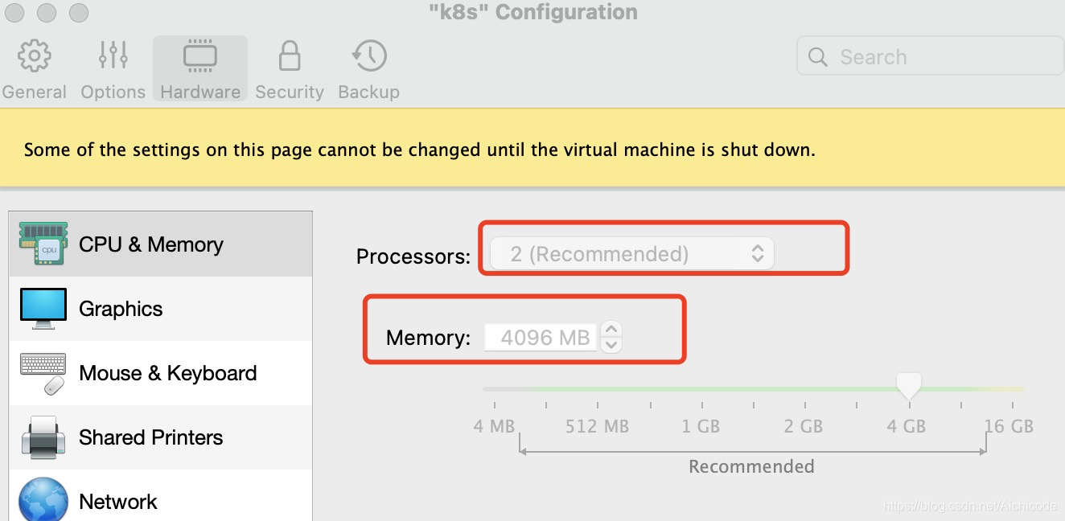
Task: Select CPU & Memory in sidebar
Action: click(x=161, y=244)
